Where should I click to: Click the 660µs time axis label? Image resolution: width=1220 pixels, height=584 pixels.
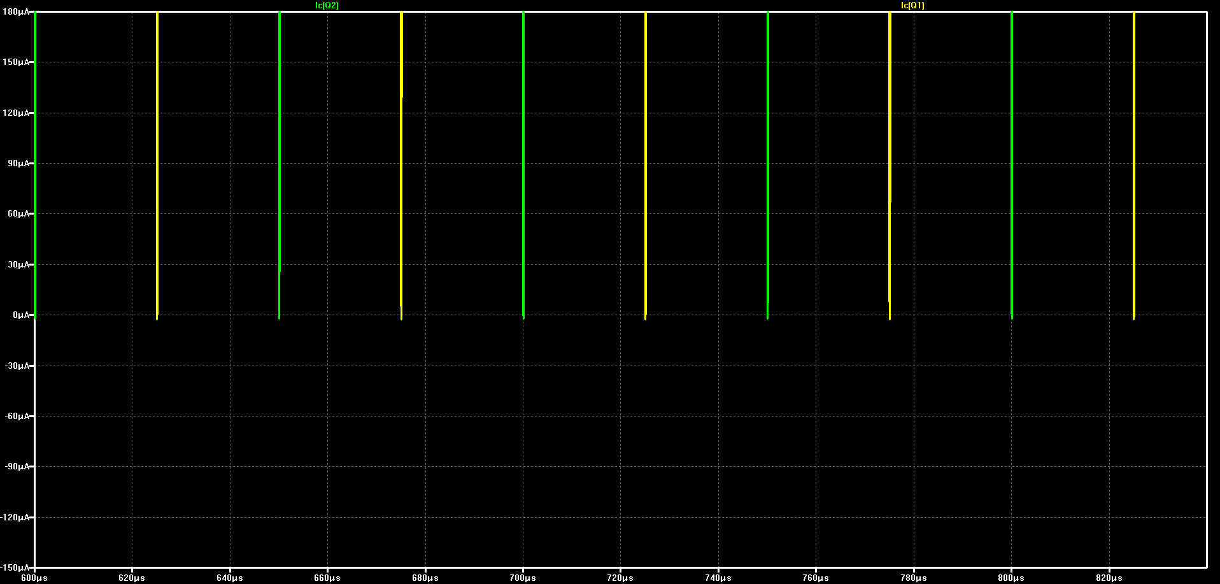[327, 578]
